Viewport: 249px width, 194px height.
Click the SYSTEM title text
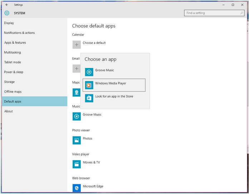point(20,13)
